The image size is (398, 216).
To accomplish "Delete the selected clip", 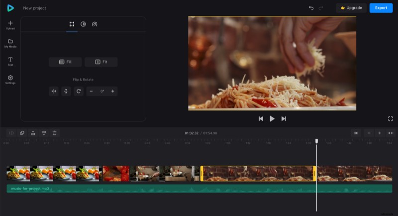I will click(x=54, y=133).
